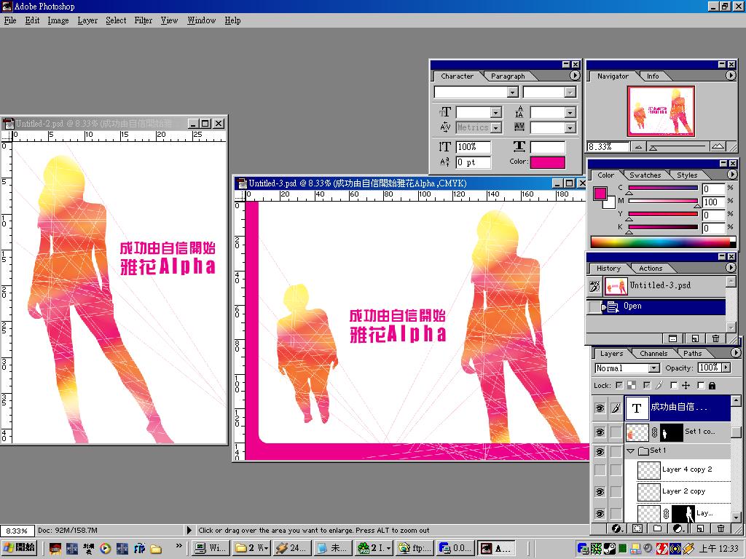This screenshot has width=746, height=559.
Task: Switch to the Channels tab
Action: click(x=653, y=353)
